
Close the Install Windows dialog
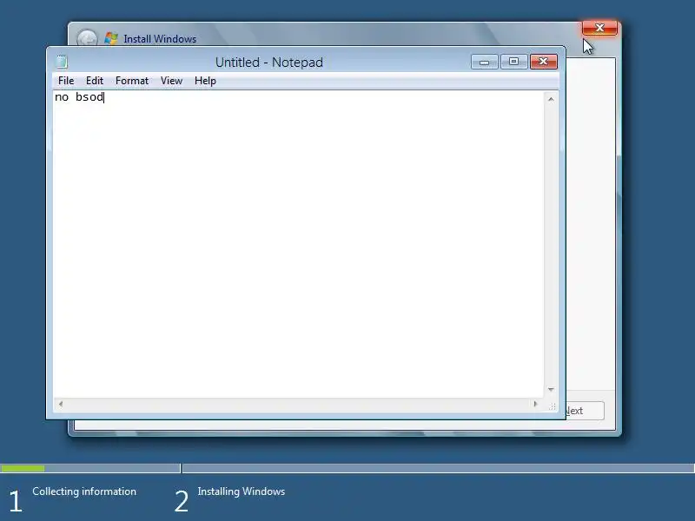pyautogui.click(x=599, y=28)
